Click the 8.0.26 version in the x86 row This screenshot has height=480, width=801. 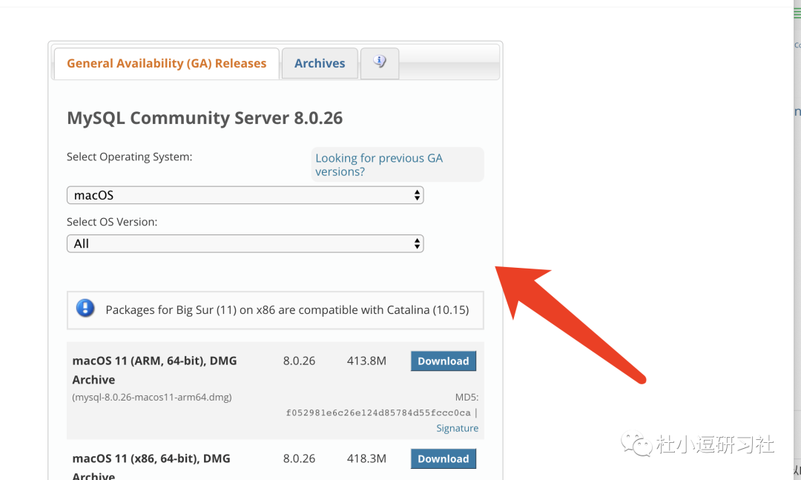tap(300, 458)
